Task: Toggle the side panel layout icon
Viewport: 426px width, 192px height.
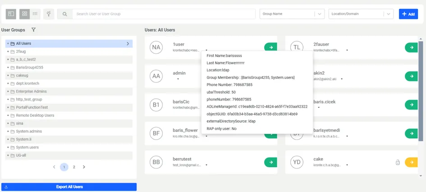Action: [11, 14]
